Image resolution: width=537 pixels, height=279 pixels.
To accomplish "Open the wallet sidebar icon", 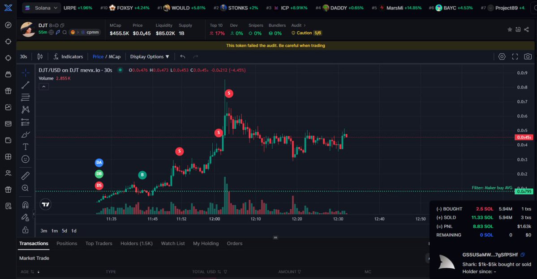I will coord(8,140).
